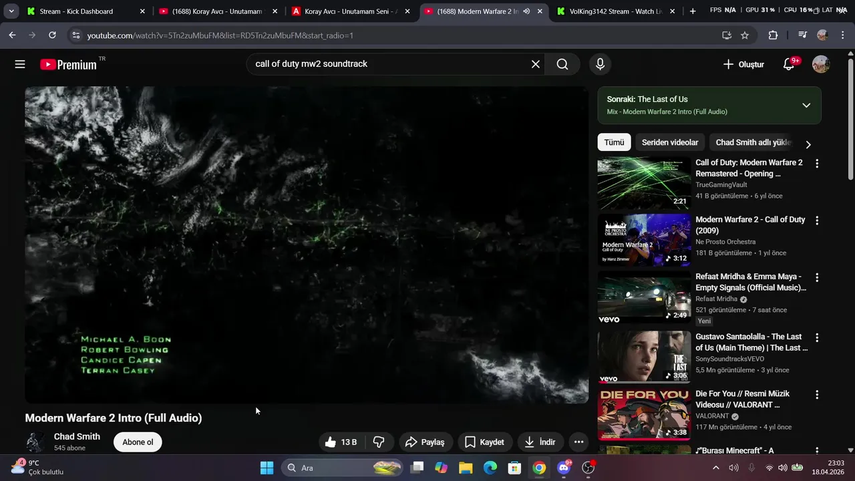This screenshot has height=481, width=855.
Task: Open the weather widget 9°C Çok bulutlu
Action: tap(37, 467)
